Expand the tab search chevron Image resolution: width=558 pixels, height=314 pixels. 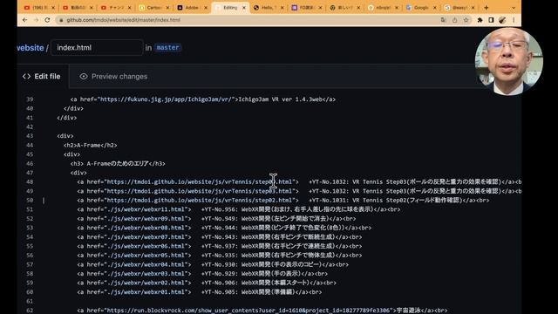[x=514, y=8]
